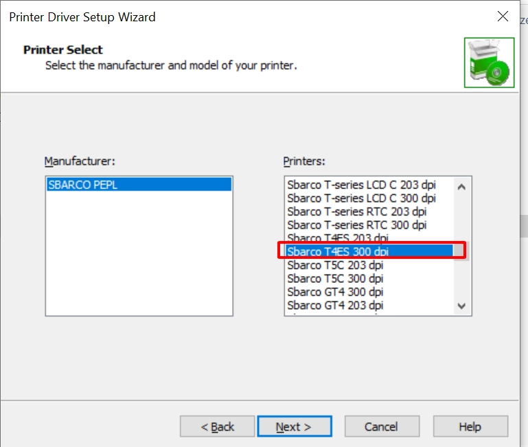This screenshot has height=447, width=528.
Task: Pick Sbarco T5C 300 dpi printer
Action: [x=335, y=278]
